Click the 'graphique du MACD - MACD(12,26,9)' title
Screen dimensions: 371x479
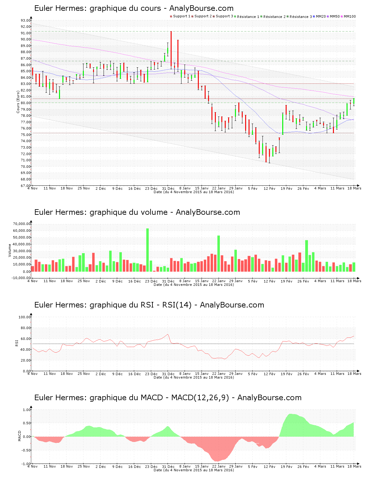(x=168, y=398)
